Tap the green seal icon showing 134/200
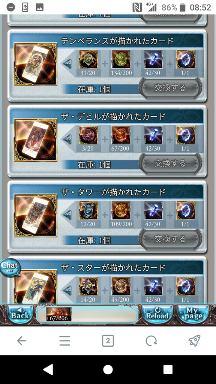 coord(121,60)
